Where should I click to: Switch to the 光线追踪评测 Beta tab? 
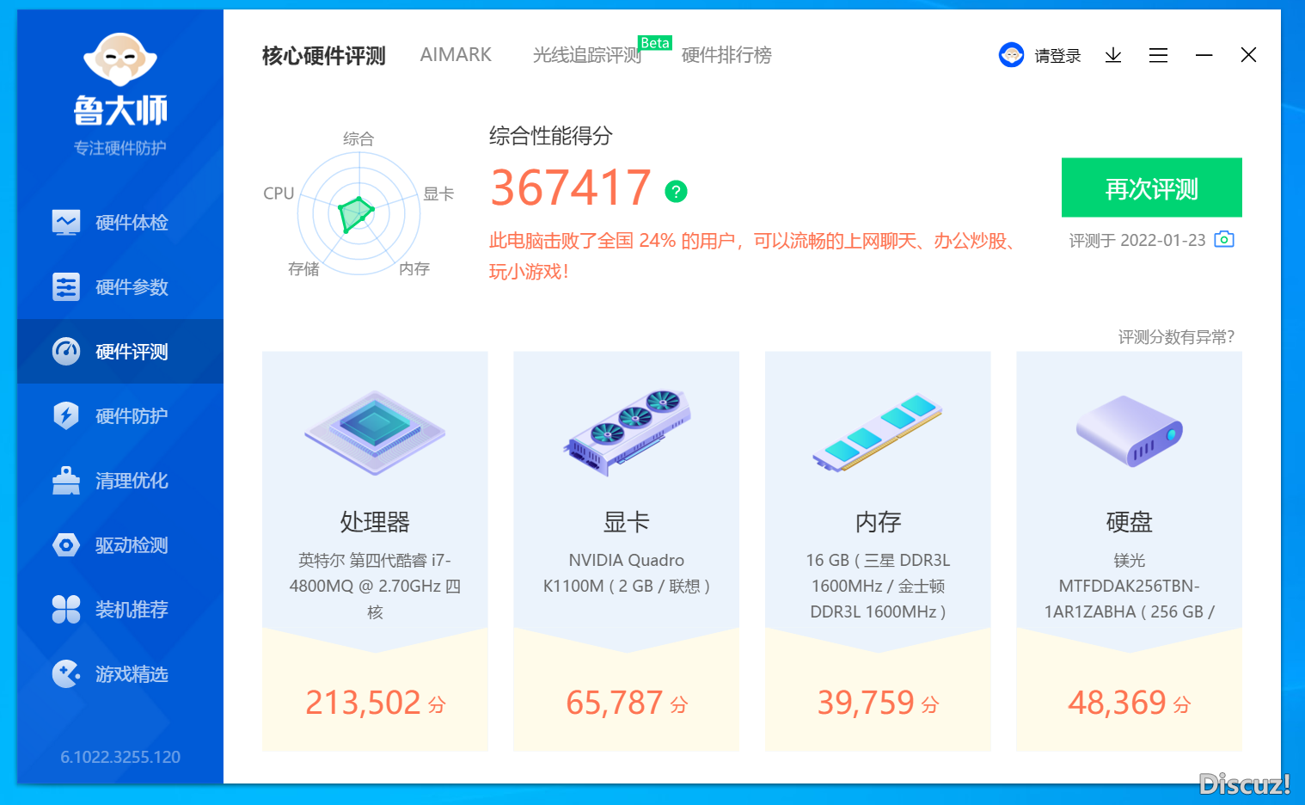tap(587, 55)
